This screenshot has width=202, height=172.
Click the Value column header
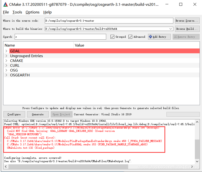click(137, 45)
